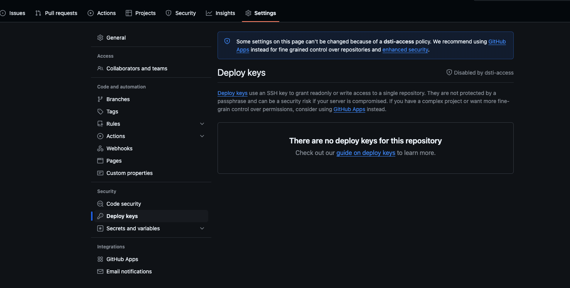Image resolution: width=570 pixels, height=288 pixels.
Task: Open the Projects tab
Action: (141, 13)
